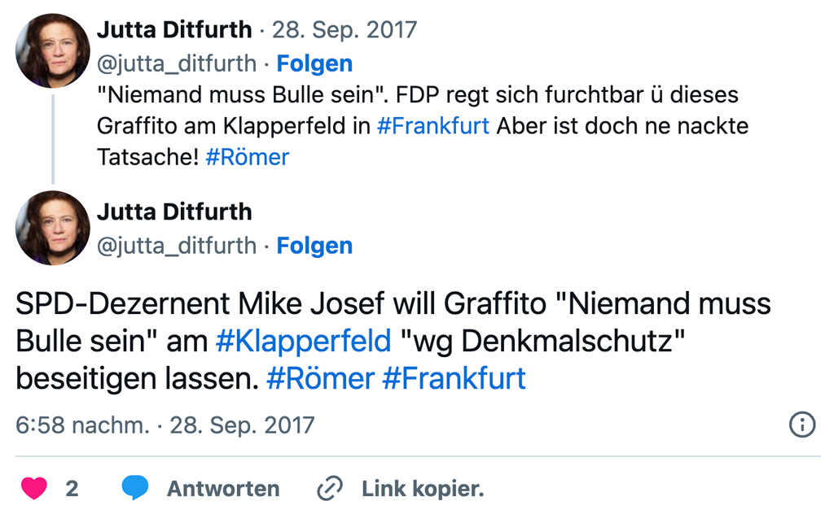Image resolution: width=834 pixels, height=514 pixels.
Task: Open the tweet info circle icon
Action: click(x=802, y=425)
